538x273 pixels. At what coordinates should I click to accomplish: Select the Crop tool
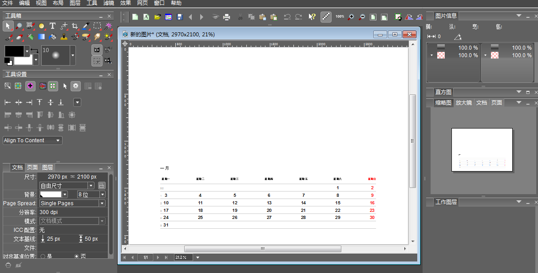coord(75,26)
